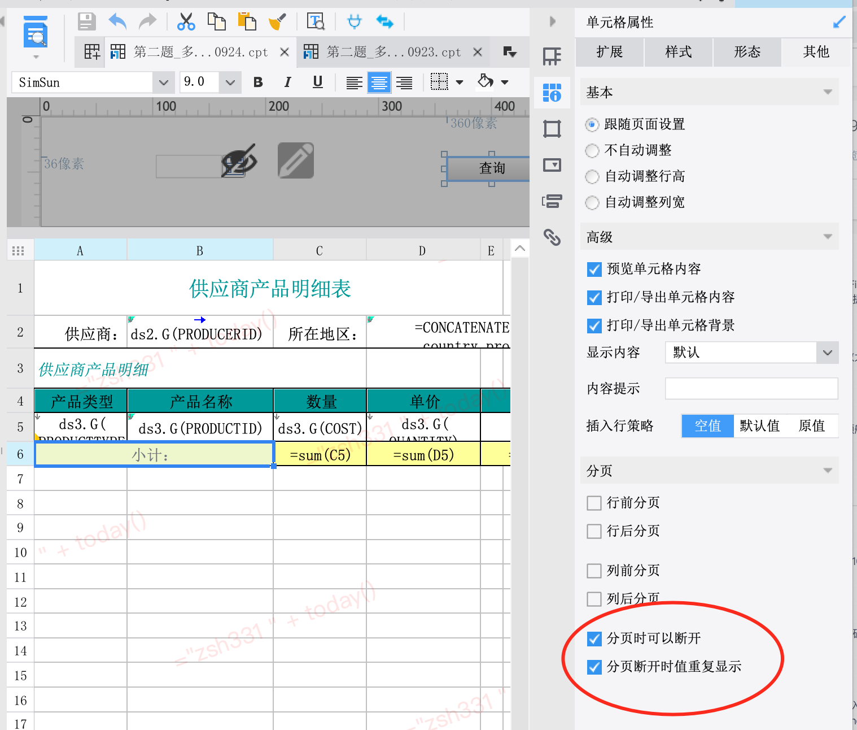Uncheck 预览单元格内容 checkbox
857x730 pixels.
tap(594, 269)
